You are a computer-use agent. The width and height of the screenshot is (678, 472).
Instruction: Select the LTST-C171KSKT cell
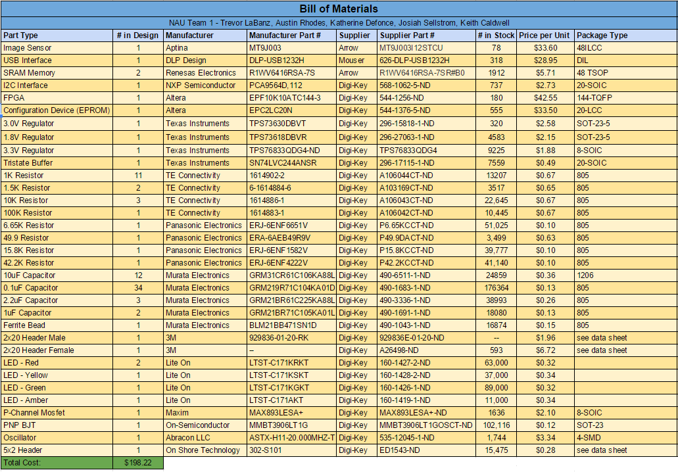(x=292, y=376)
